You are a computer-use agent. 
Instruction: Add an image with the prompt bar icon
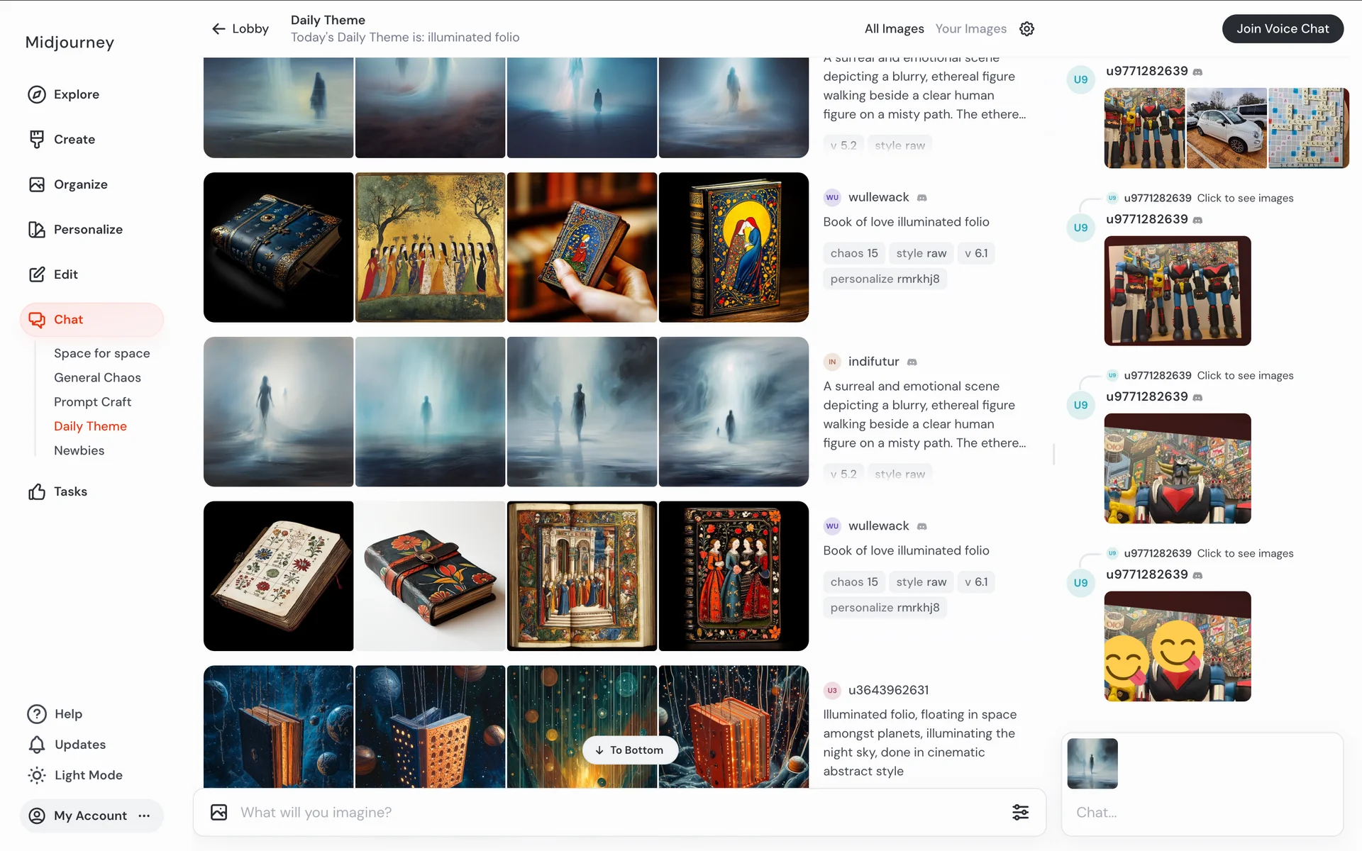point(219,812)
